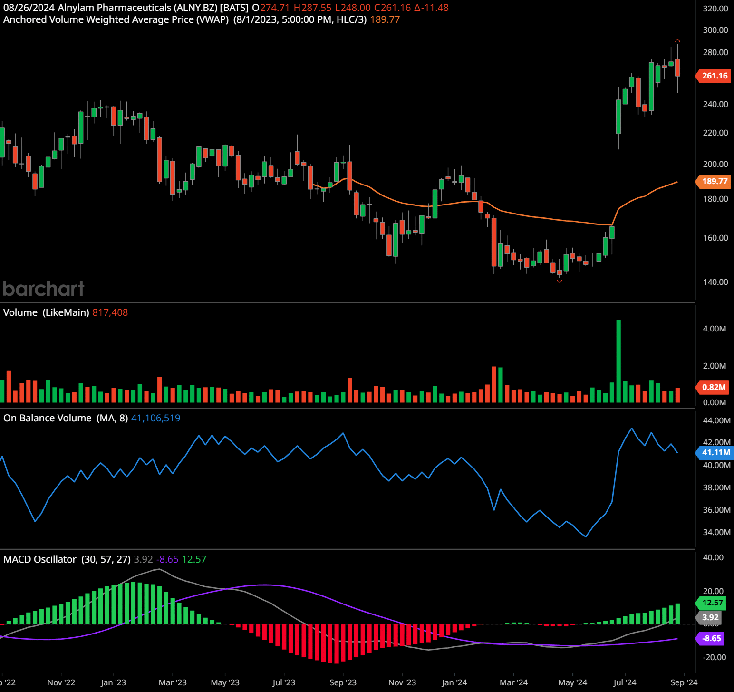
Task: Click the 320.00 price axis tick
Action: click(x=715, y=9)
